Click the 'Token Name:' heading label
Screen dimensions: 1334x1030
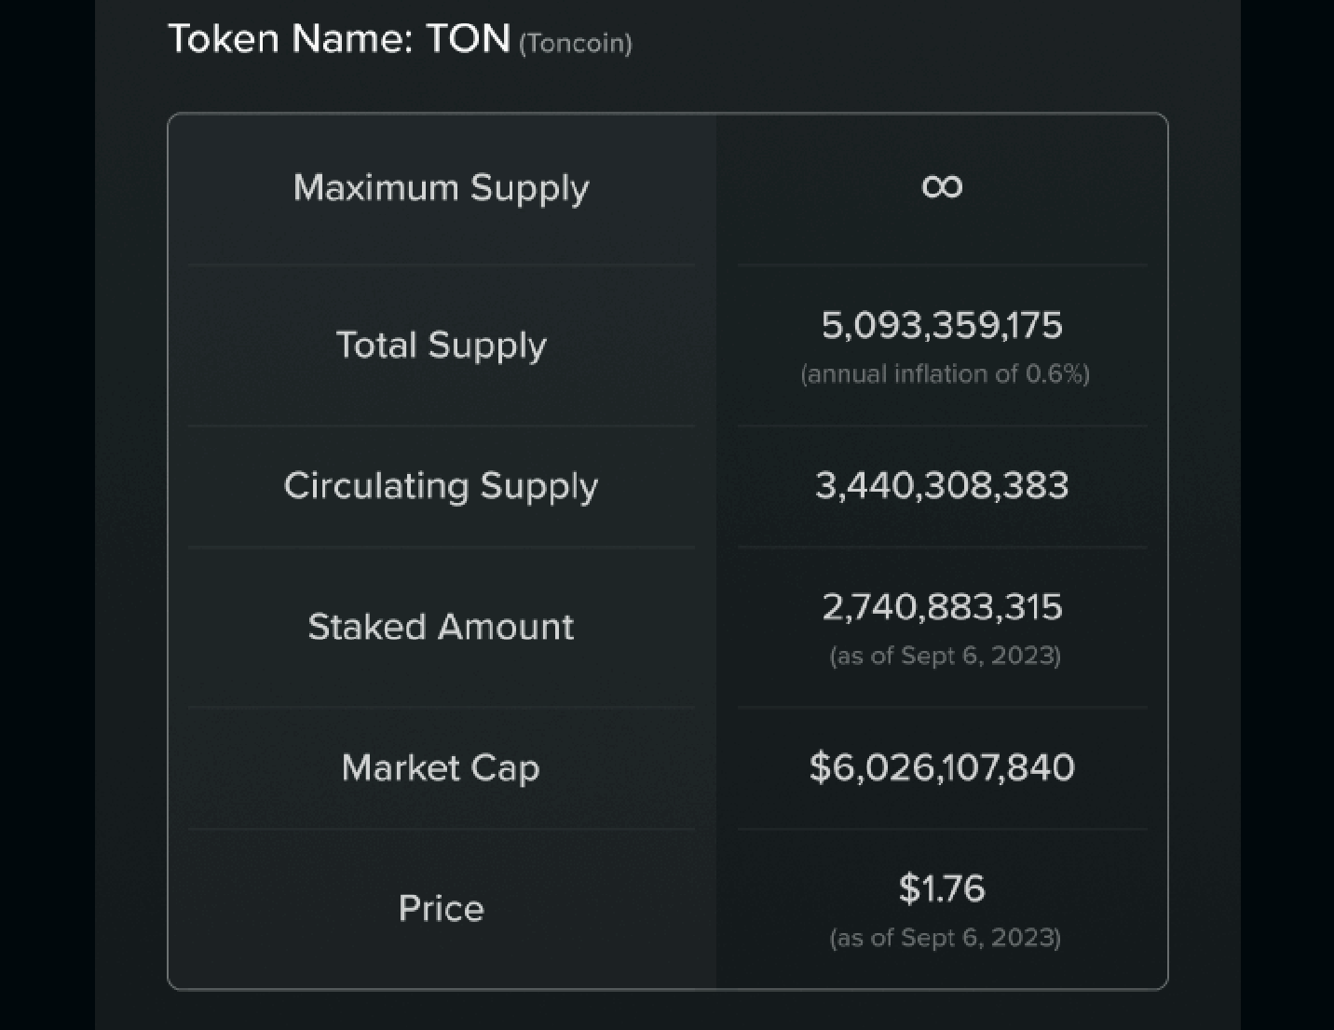(x=290, y=39)
